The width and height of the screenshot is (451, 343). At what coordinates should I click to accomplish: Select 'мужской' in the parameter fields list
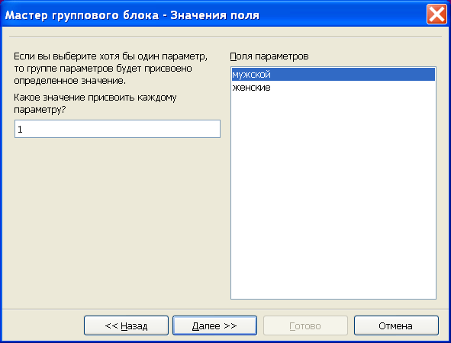pyautogui.click(x=333, y=75)
